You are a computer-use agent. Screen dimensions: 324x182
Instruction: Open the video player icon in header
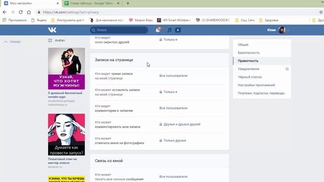pyautogui.click(x=178, y=30)
